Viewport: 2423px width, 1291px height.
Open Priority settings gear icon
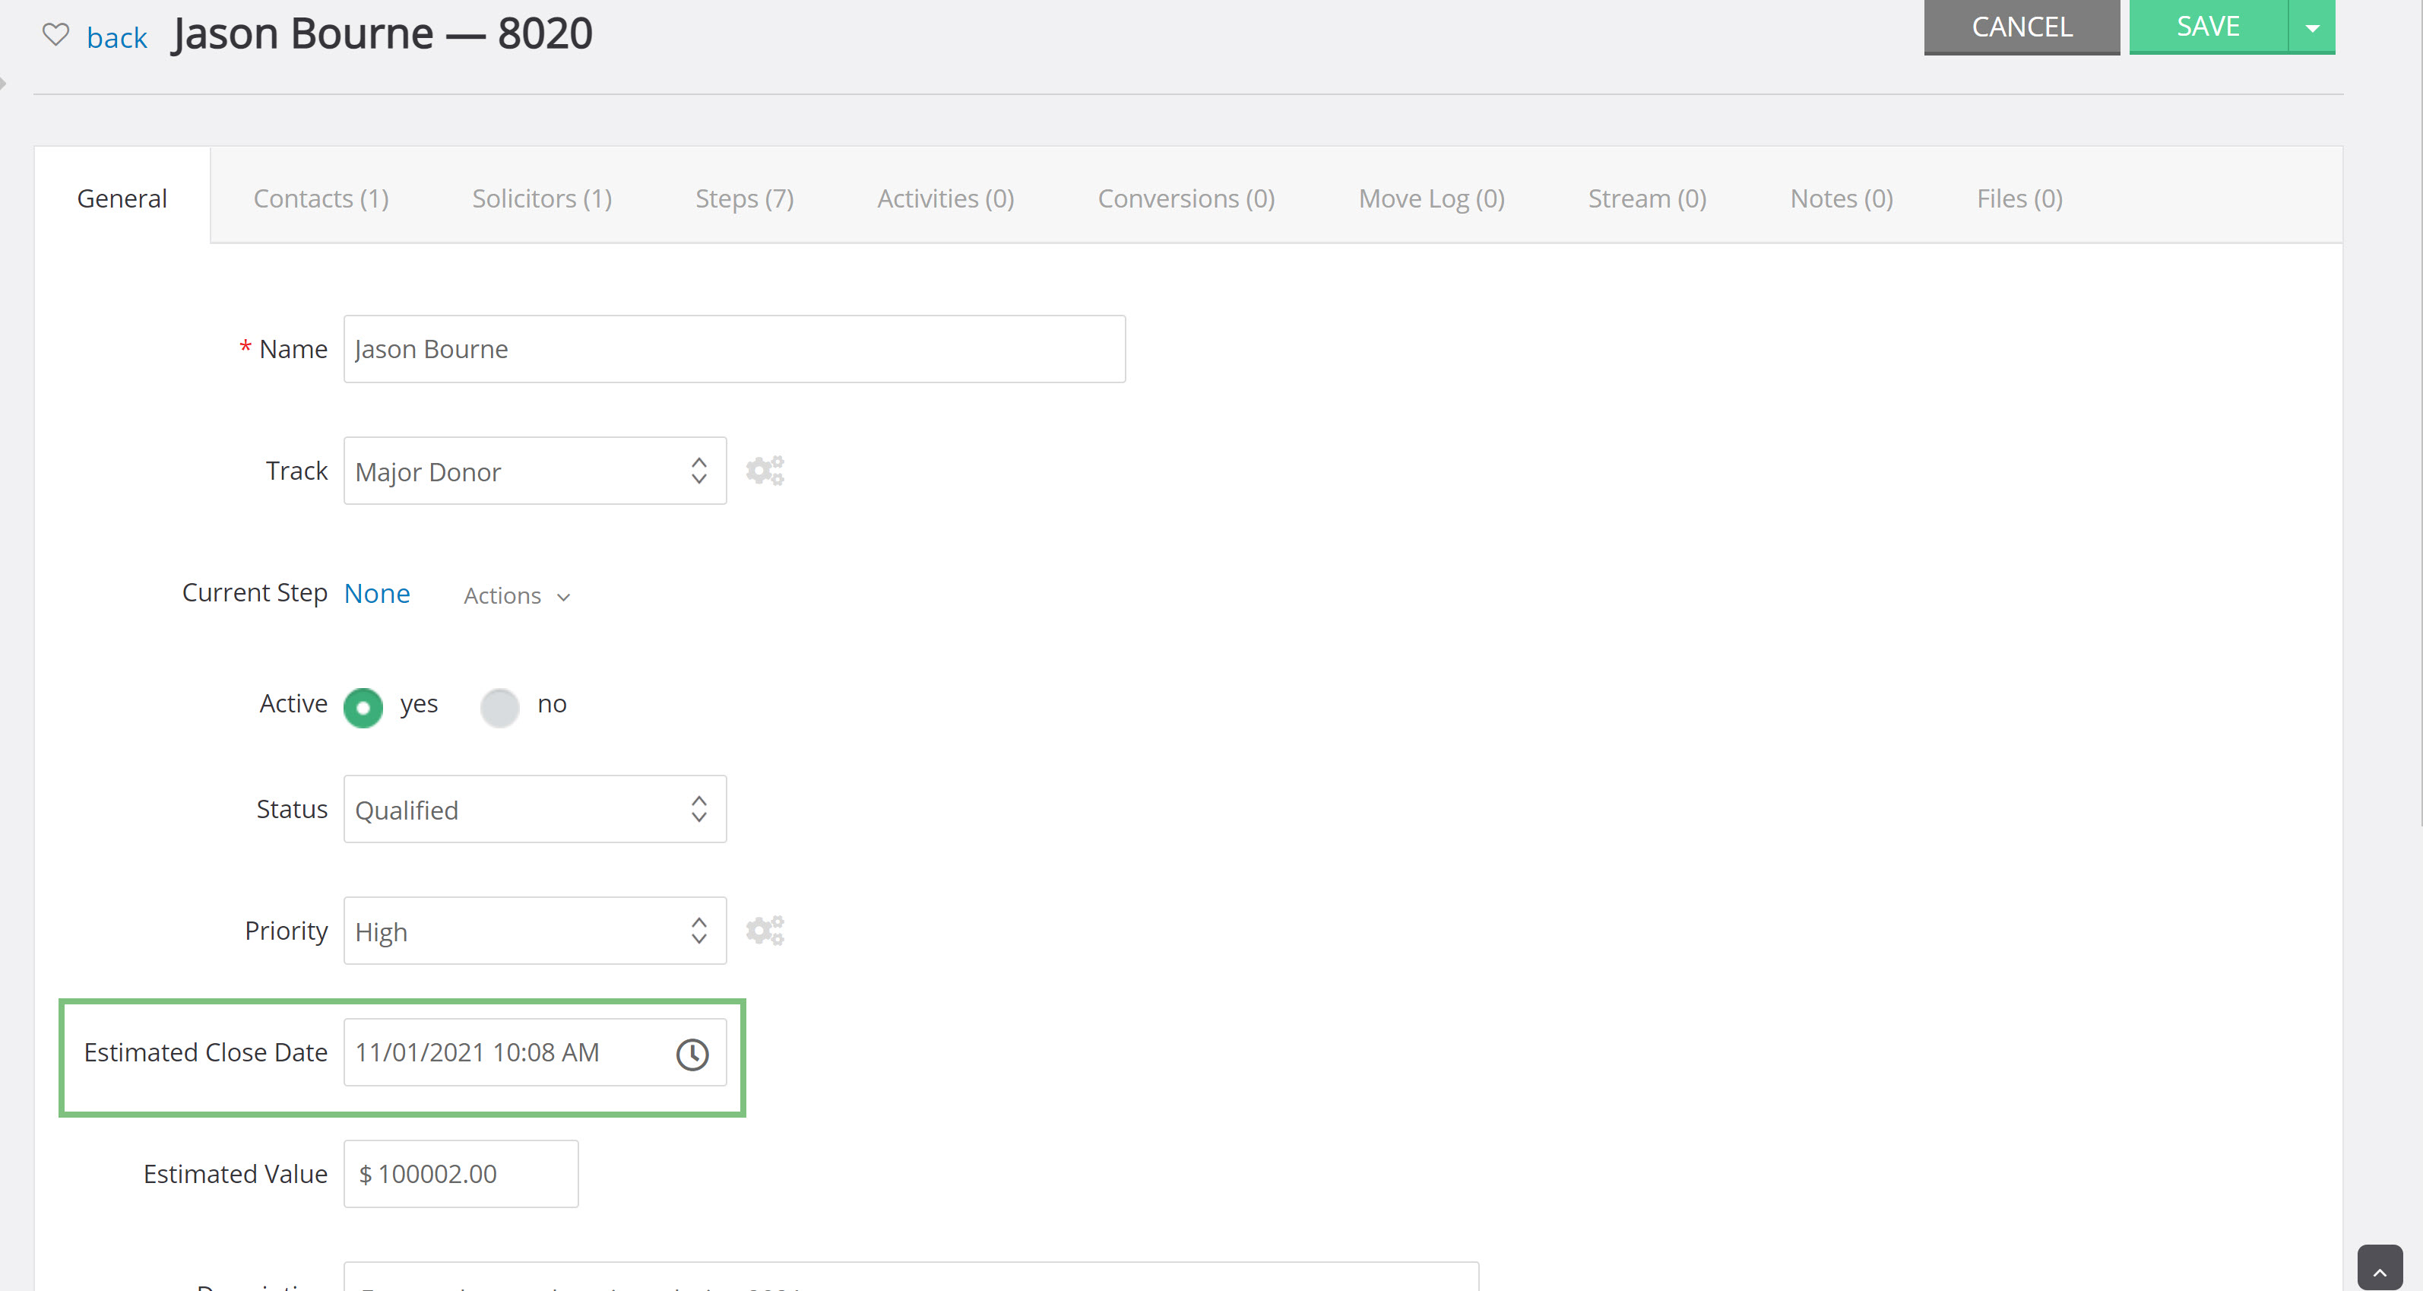click(765, 931)
